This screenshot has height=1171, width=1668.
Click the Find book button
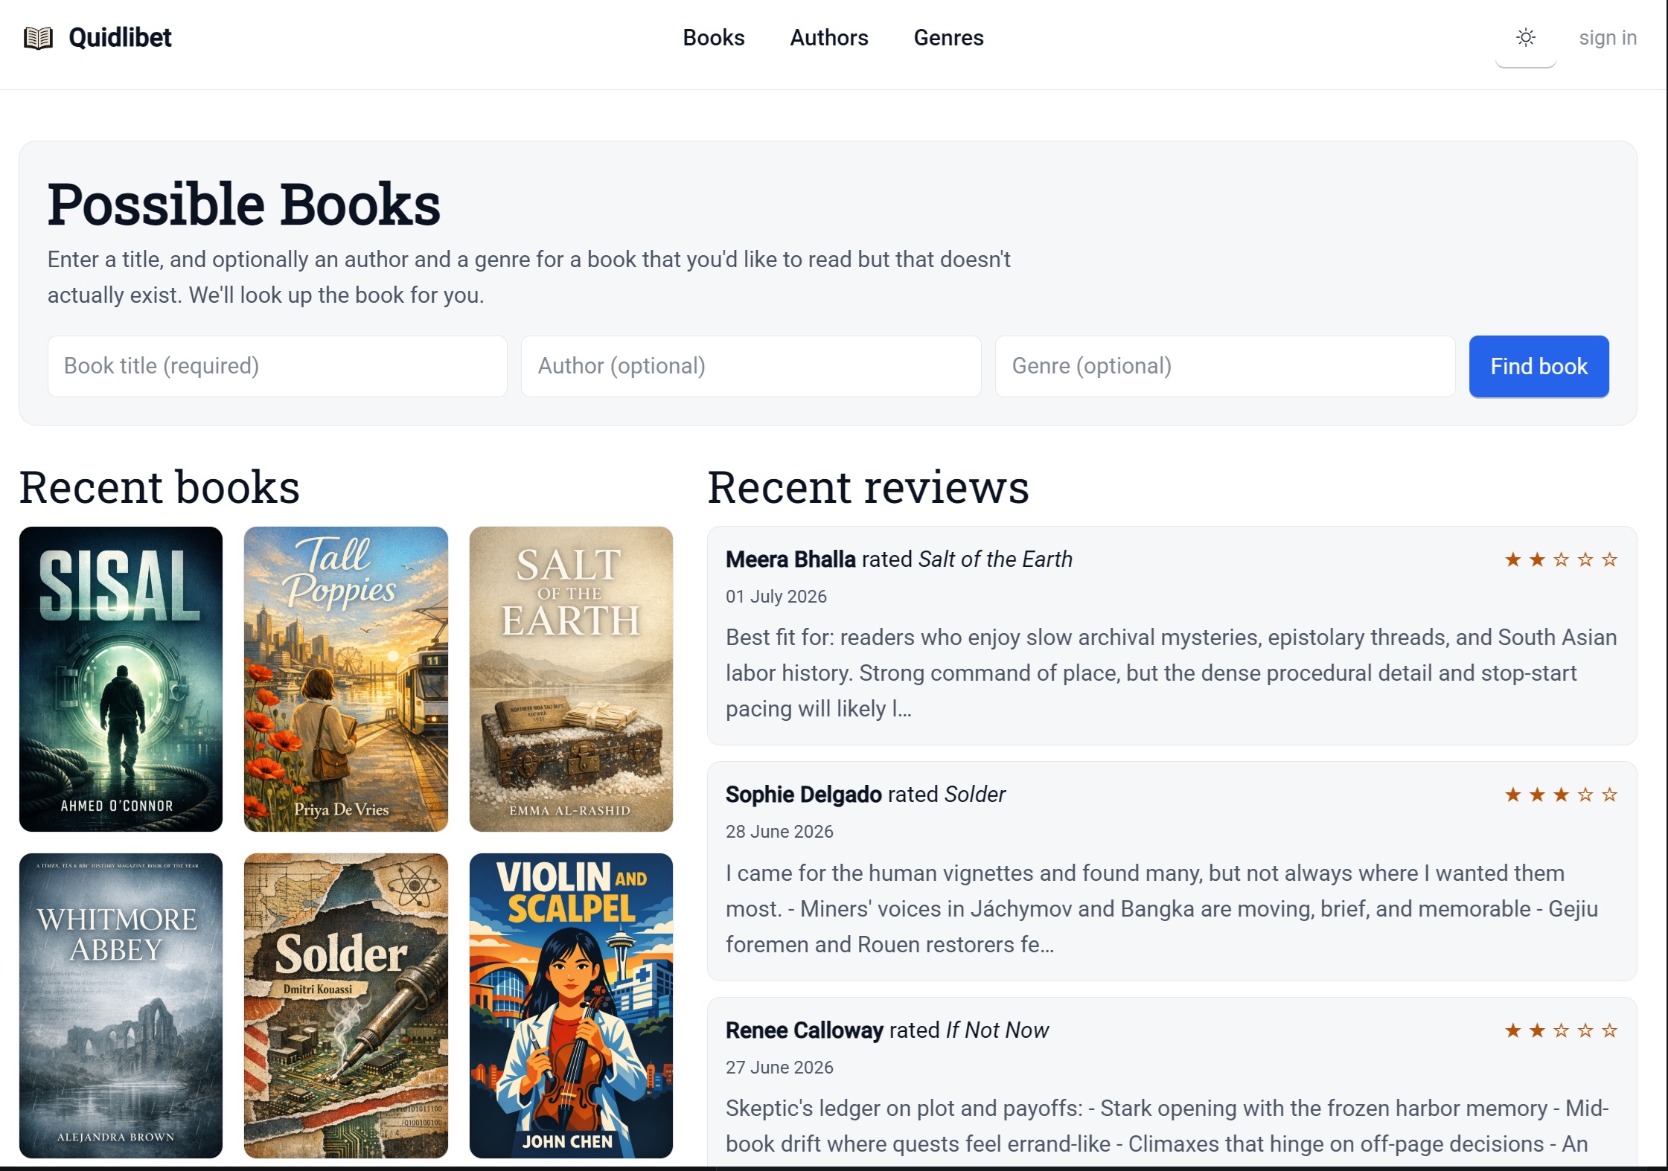[x=1538, y=366]
